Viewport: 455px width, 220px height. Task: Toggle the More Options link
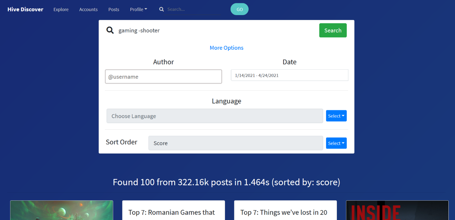(227, 48)
